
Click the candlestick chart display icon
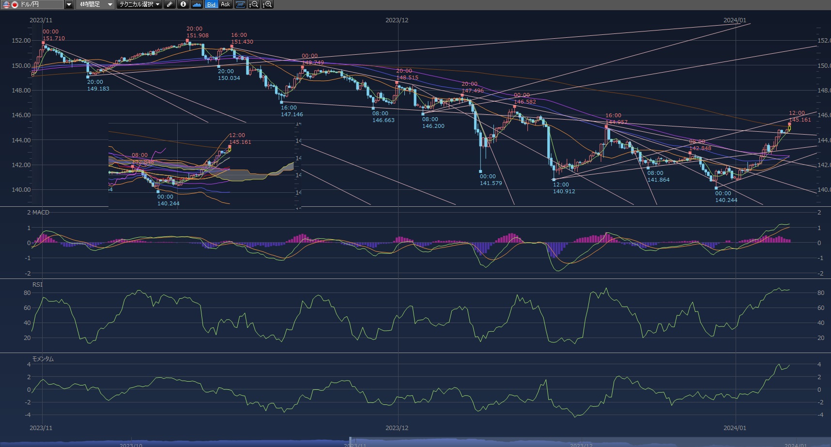point(240,4)
